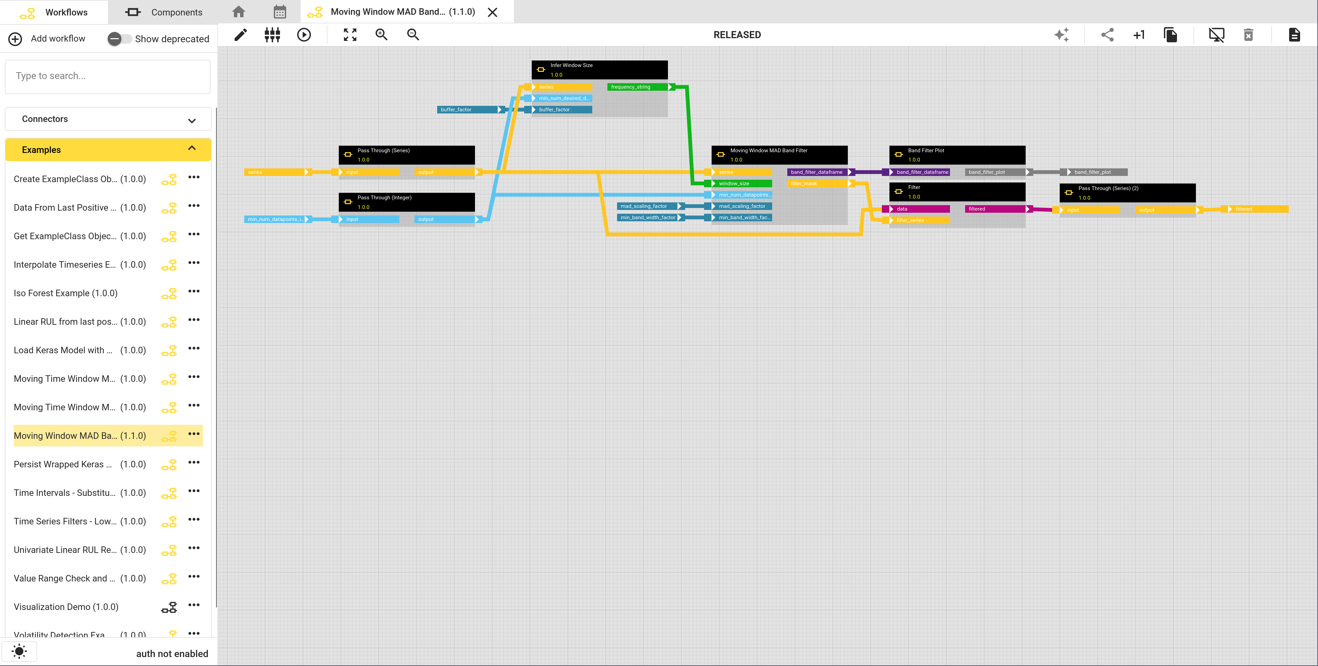Click the zoom in magnifier
This screenshot has height=666, width=1318.
tap(382, 35)
